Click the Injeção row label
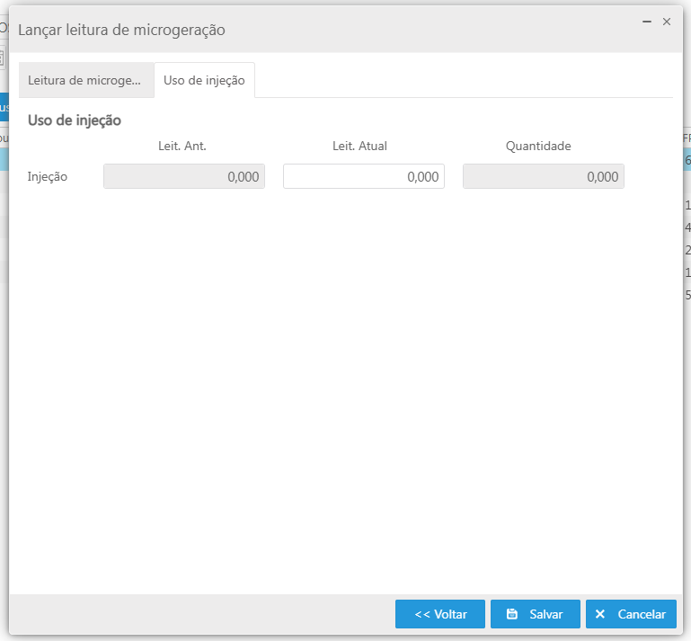This screenshot has height=641, width=691. click(x=48, y=176)
